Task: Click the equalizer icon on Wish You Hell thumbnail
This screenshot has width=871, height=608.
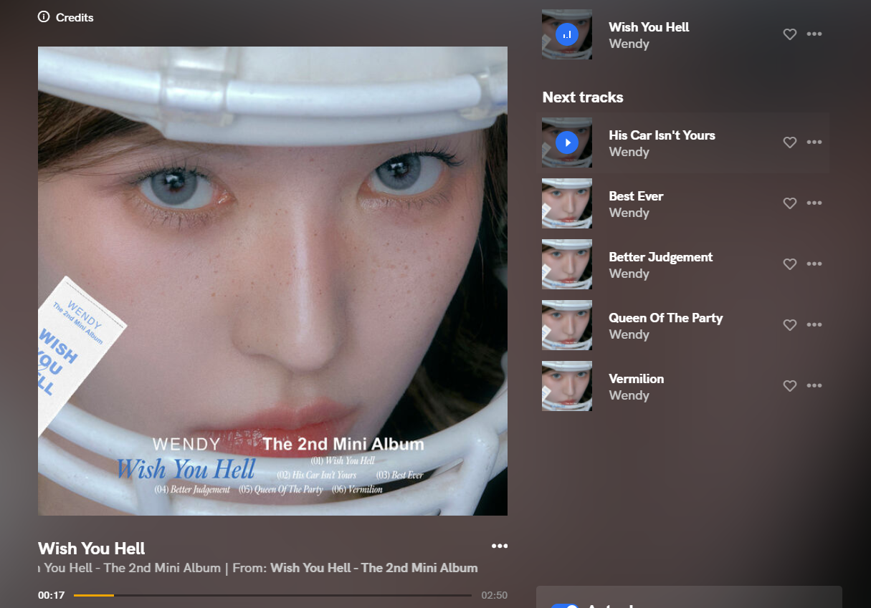Action: click(567, 34)
